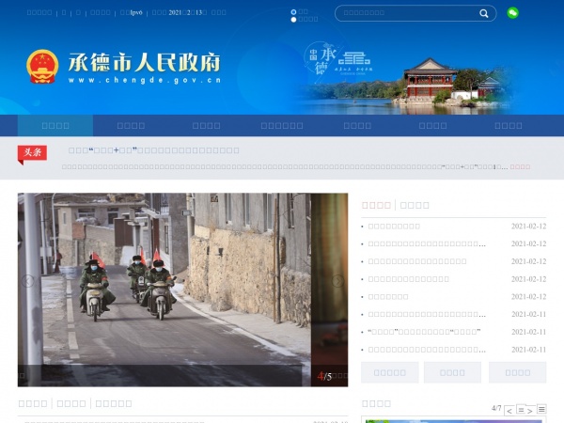The image size is (564, 423).
Task: Open the three-line list icon after 4/7
Action: 541,409
